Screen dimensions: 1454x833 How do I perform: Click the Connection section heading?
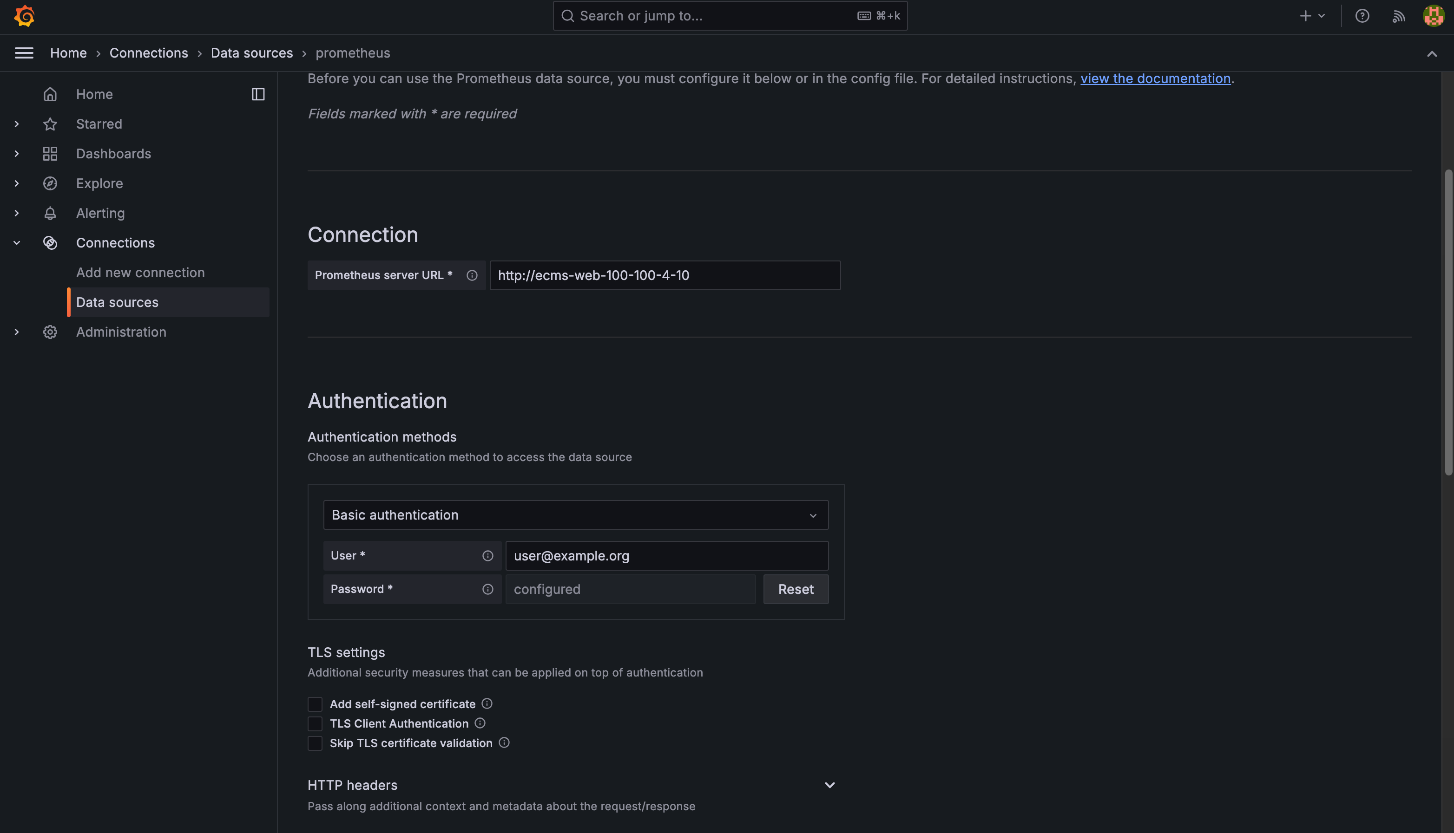coord(363,235)
